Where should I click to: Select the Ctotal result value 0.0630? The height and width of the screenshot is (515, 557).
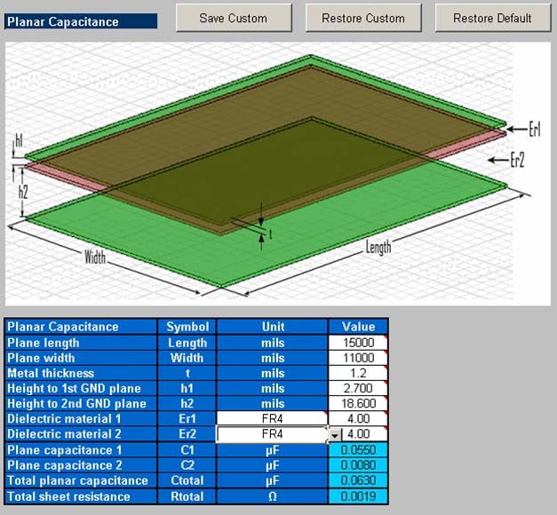(x=358, y=480)
